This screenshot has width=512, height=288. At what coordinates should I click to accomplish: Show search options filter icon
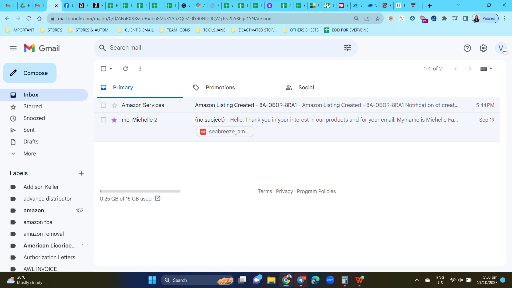[347, 48]
